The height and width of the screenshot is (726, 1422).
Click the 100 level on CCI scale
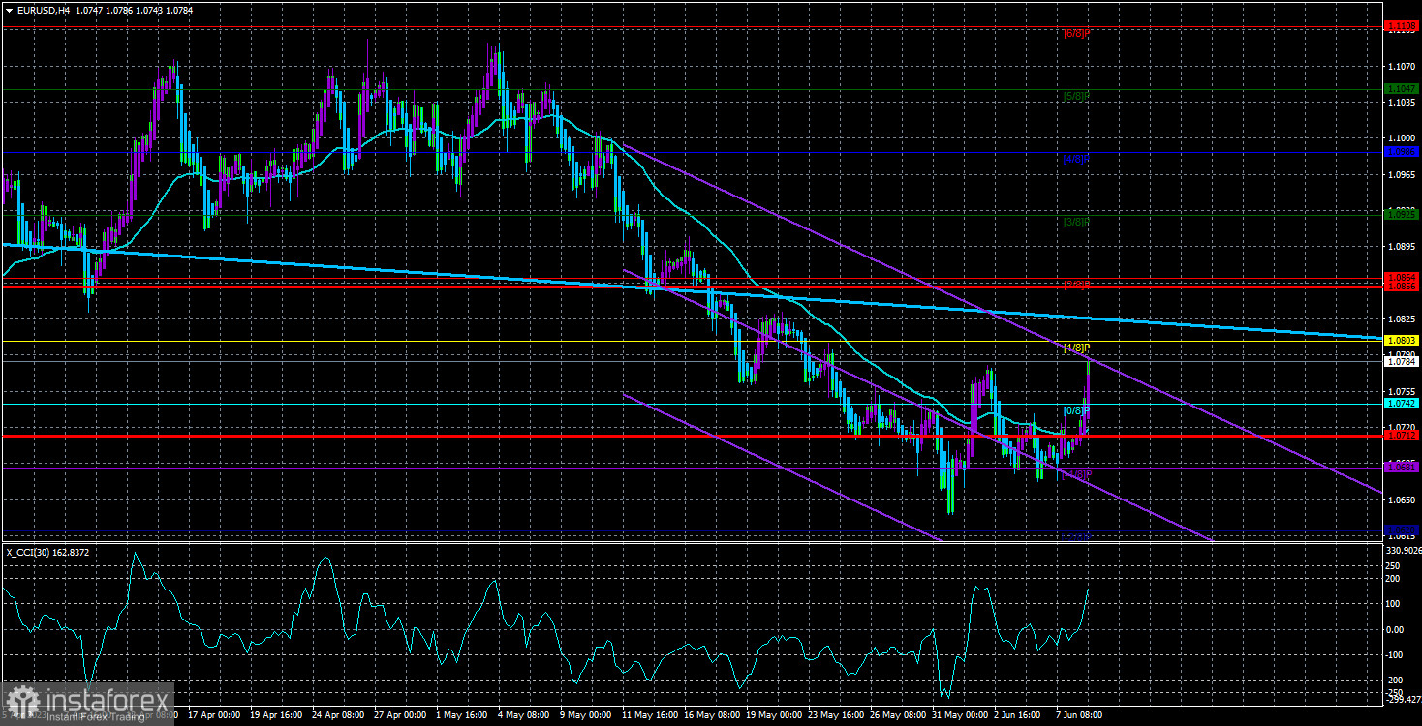tap(1394, 603)
